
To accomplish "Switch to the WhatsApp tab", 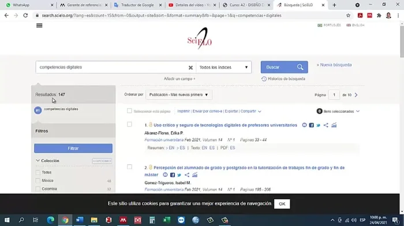I will point(29,5).
